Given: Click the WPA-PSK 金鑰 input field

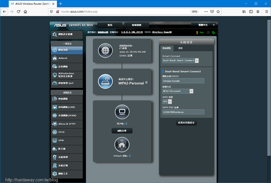Looking at the screenshot, I should 183,112.
